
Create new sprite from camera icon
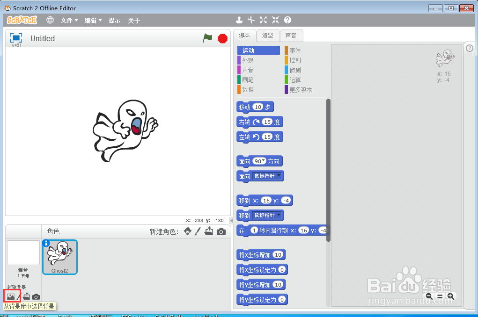pos(221,232)
